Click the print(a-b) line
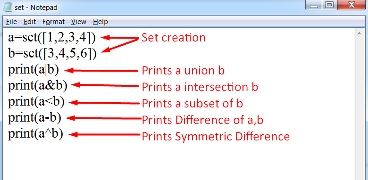 tap(35, 118)
